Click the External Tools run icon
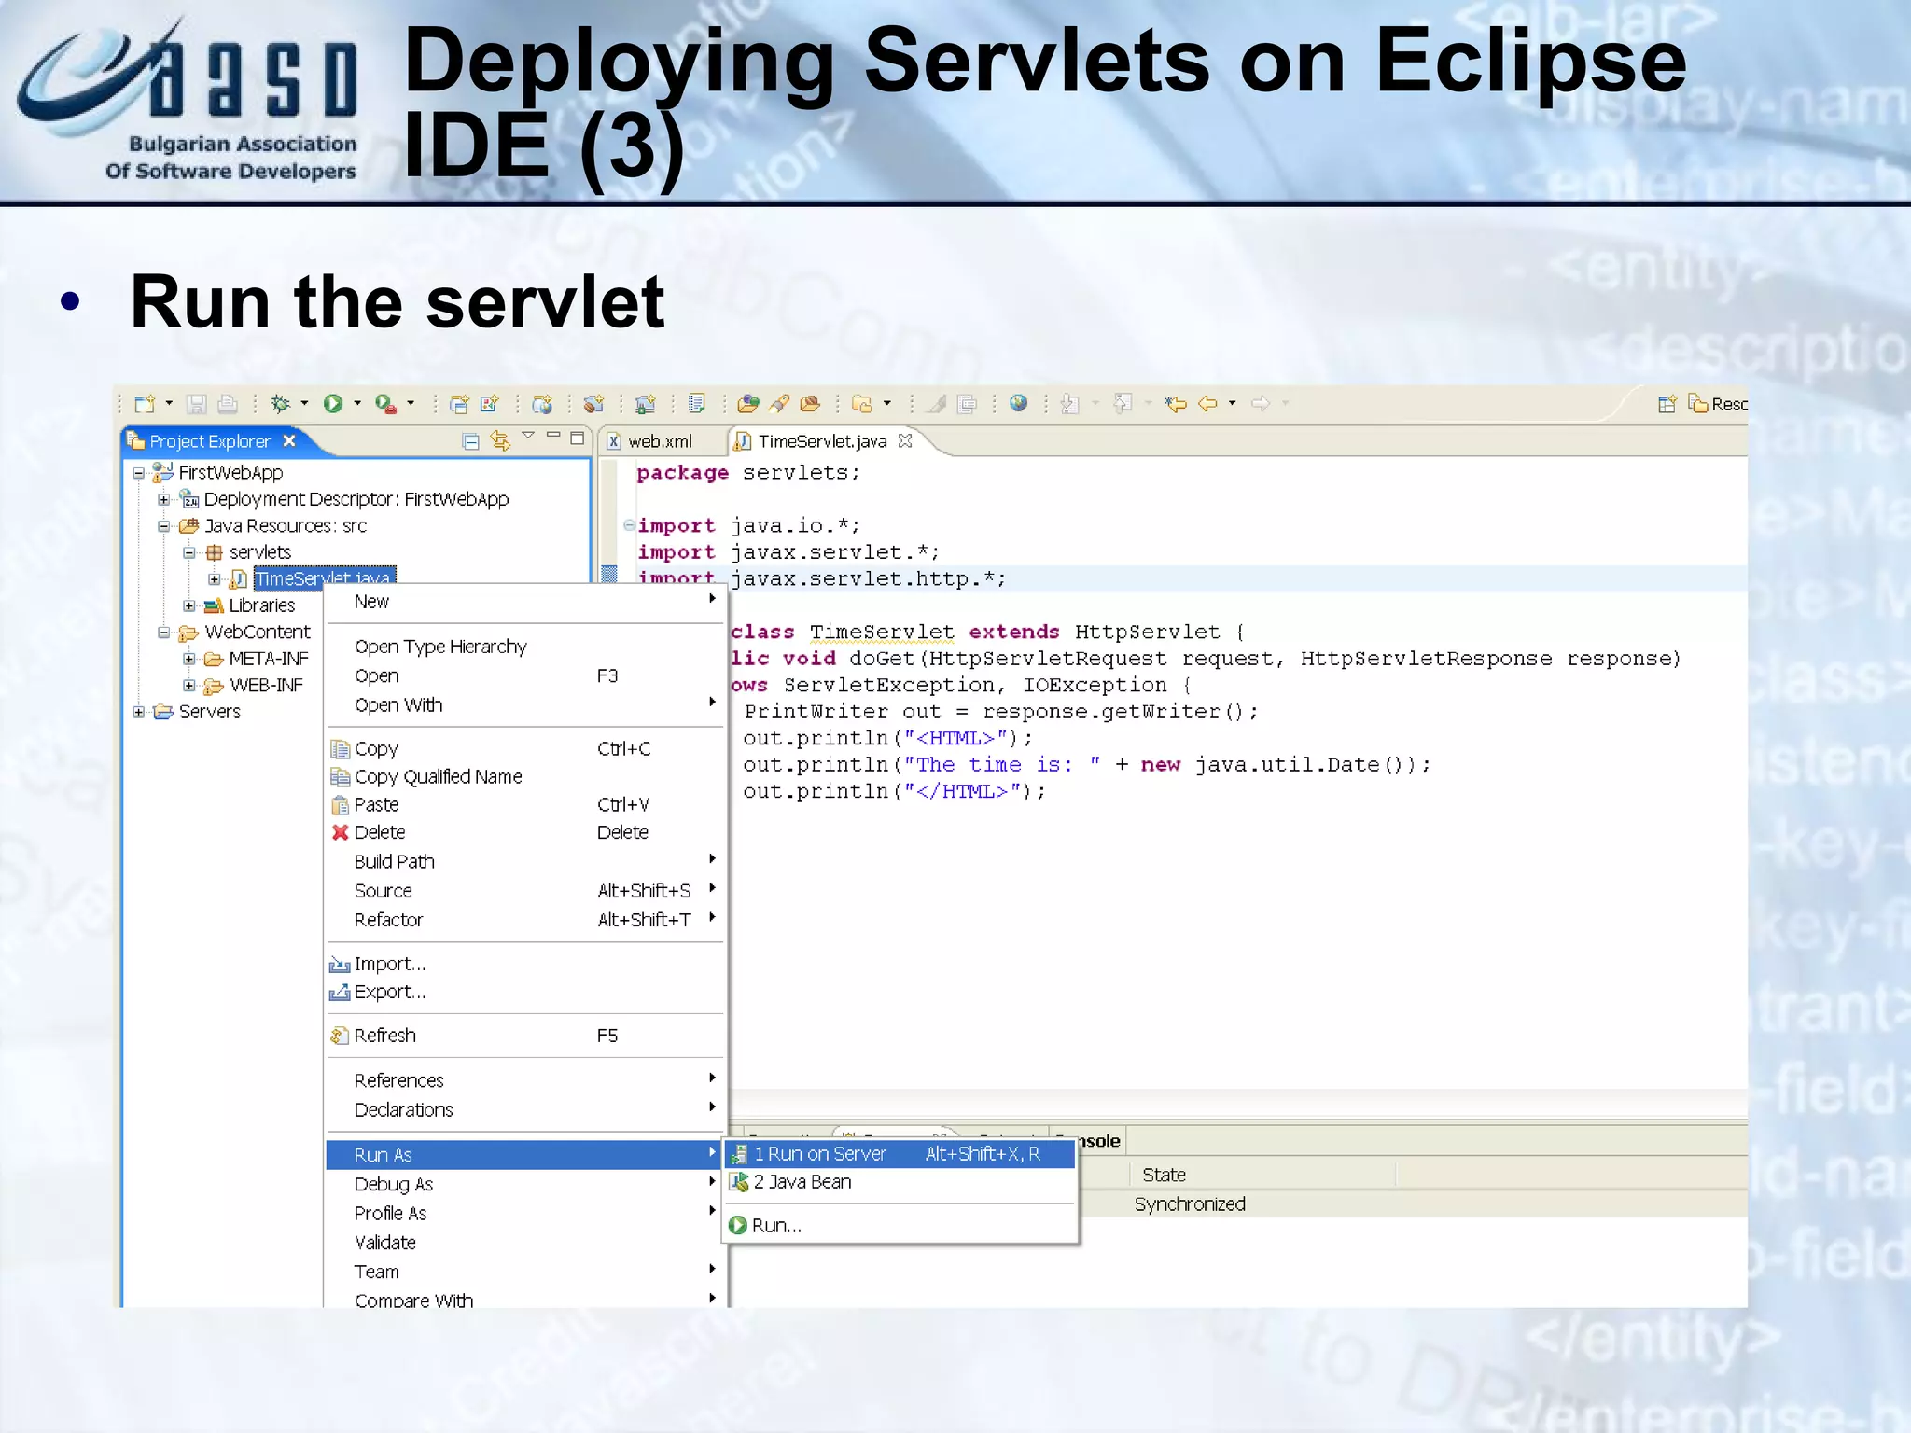 click(x=384, y=403)
